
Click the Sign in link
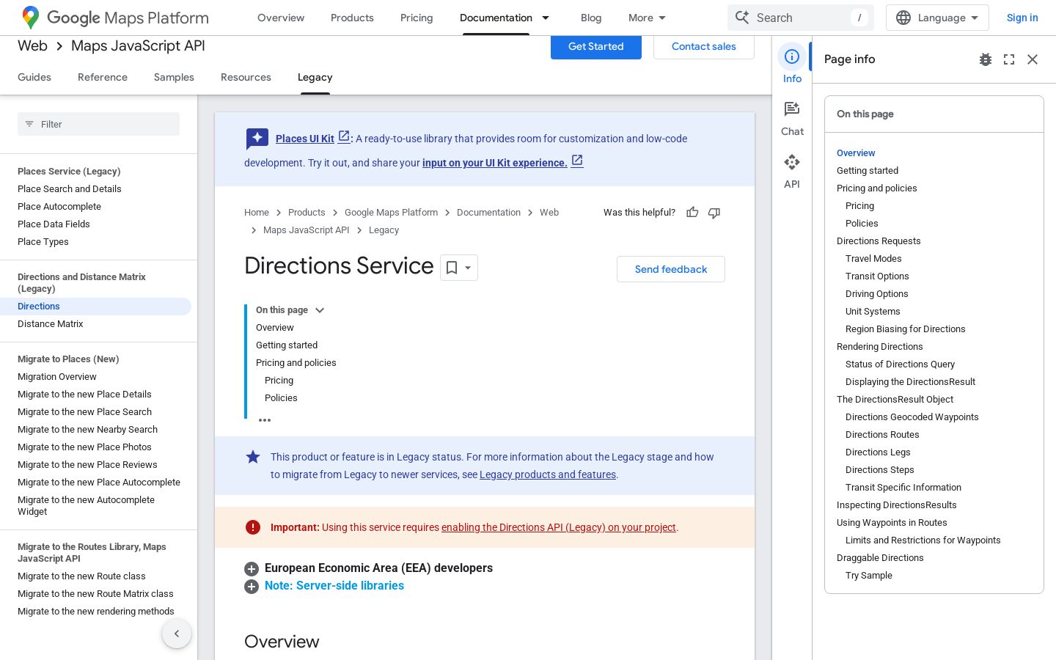pos(1022,18)
